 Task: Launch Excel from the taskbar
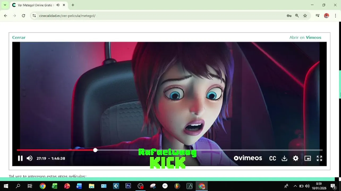tap(55, 186)
